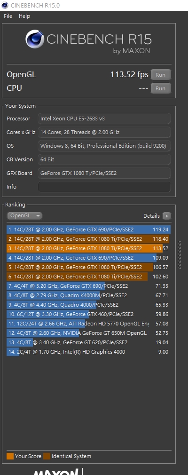Open the Help menu
Viewport: 188px width, 475px height.
pos(24,16)
